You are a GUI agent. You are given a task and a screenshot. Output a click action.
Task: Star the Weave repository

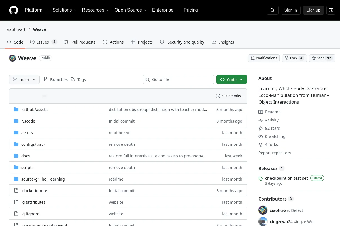click(322, 58)
